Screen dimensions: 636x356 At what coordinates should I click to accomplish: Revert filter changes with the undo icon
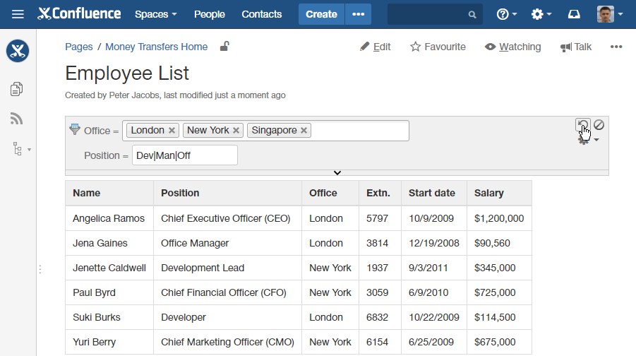coord(582,125)
